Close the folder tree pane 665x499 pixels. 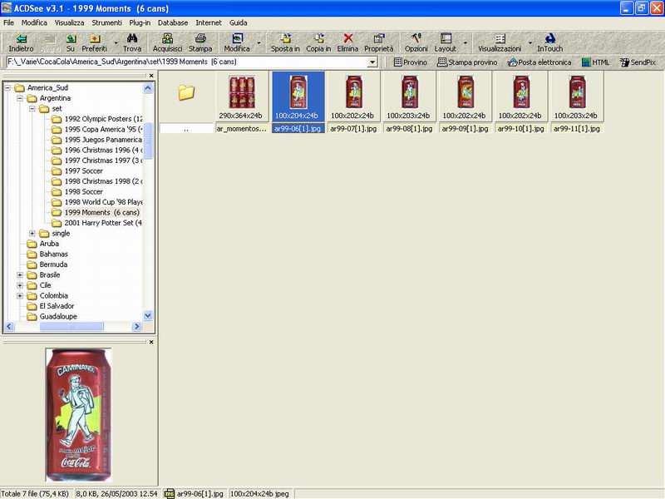click(x=151, y=76)
